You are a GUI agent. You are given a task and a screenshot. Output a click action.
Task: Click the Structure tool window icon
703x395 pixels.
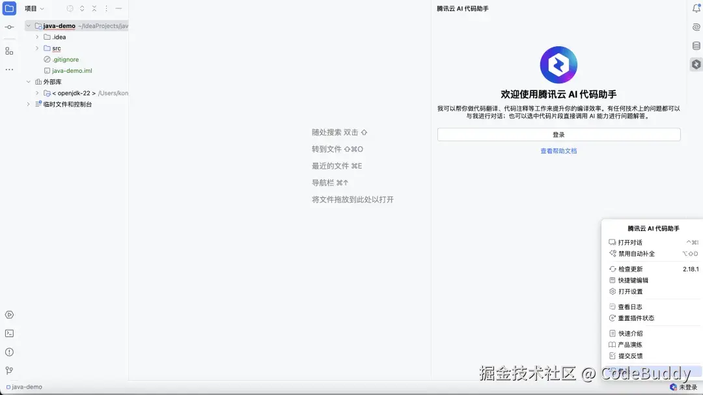tap(9, 50)
